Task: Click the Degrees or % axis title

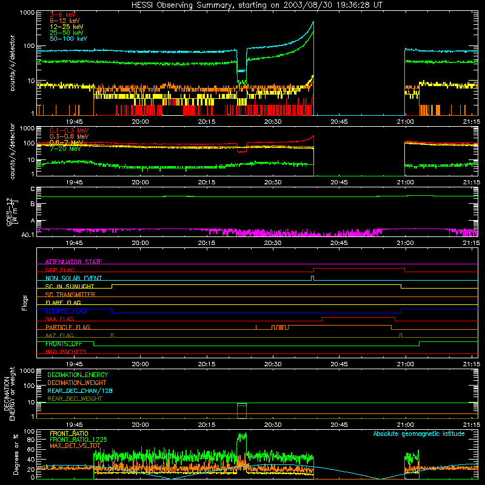Action: (16, 454)
